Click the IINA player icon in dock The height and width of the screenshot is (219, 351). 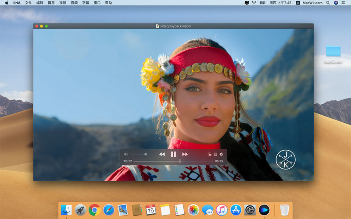point(264,210)
